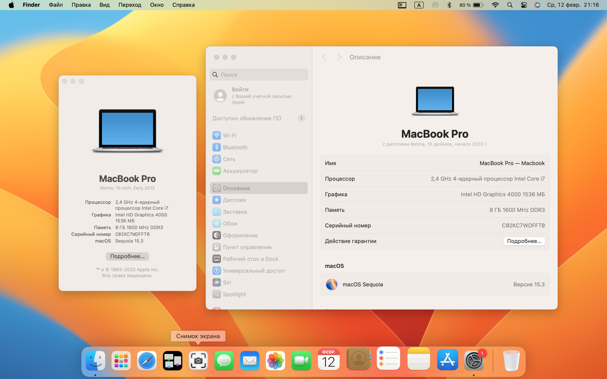Open the Finder menu
Image resolution: width=607 pixels, height=379 pixels.
[31, 5]
